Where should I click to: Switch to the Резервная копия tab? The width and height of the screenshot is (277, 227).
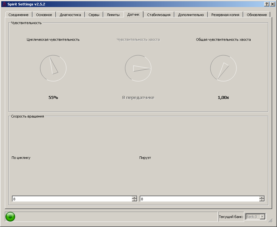click(x=225, y=15)
